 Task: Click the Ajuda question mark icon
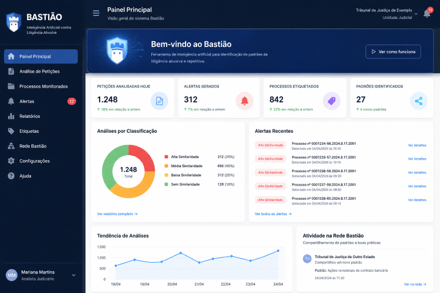(x=11, y=176)
